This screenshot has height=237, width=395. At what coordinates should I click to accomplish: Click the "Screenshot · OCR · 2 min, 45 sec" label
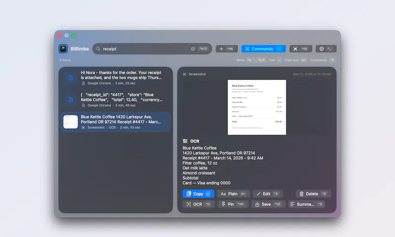coord(114,128)
